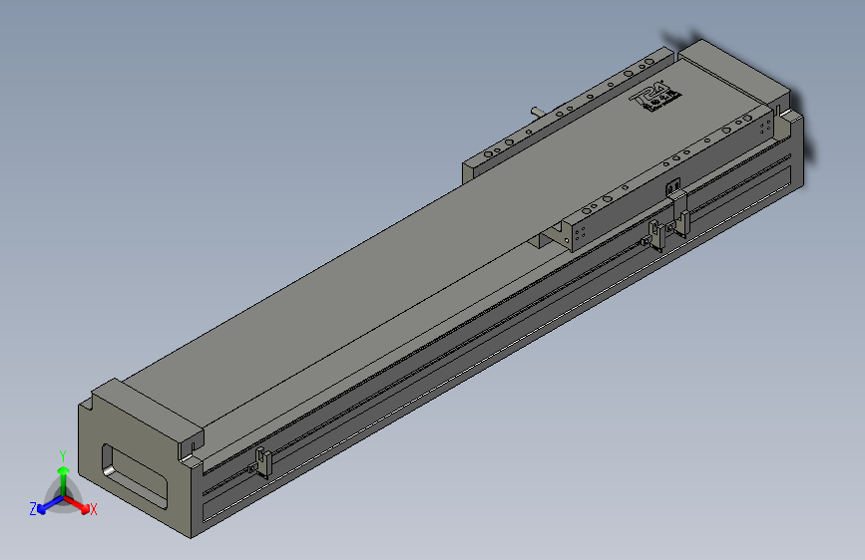Viewport: 865px width, 560px height.
Task: Select the rounded slot opening on the front end plate
Action: tap(134, 475)
